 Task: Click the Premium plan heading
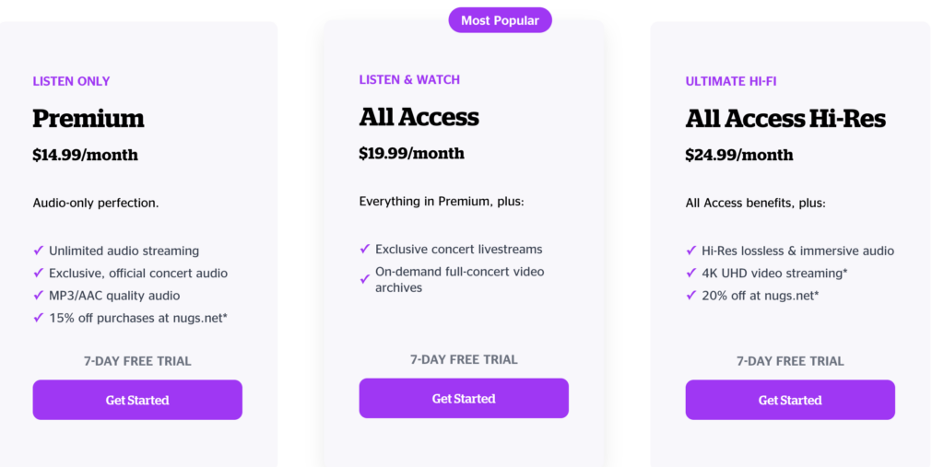88,119
